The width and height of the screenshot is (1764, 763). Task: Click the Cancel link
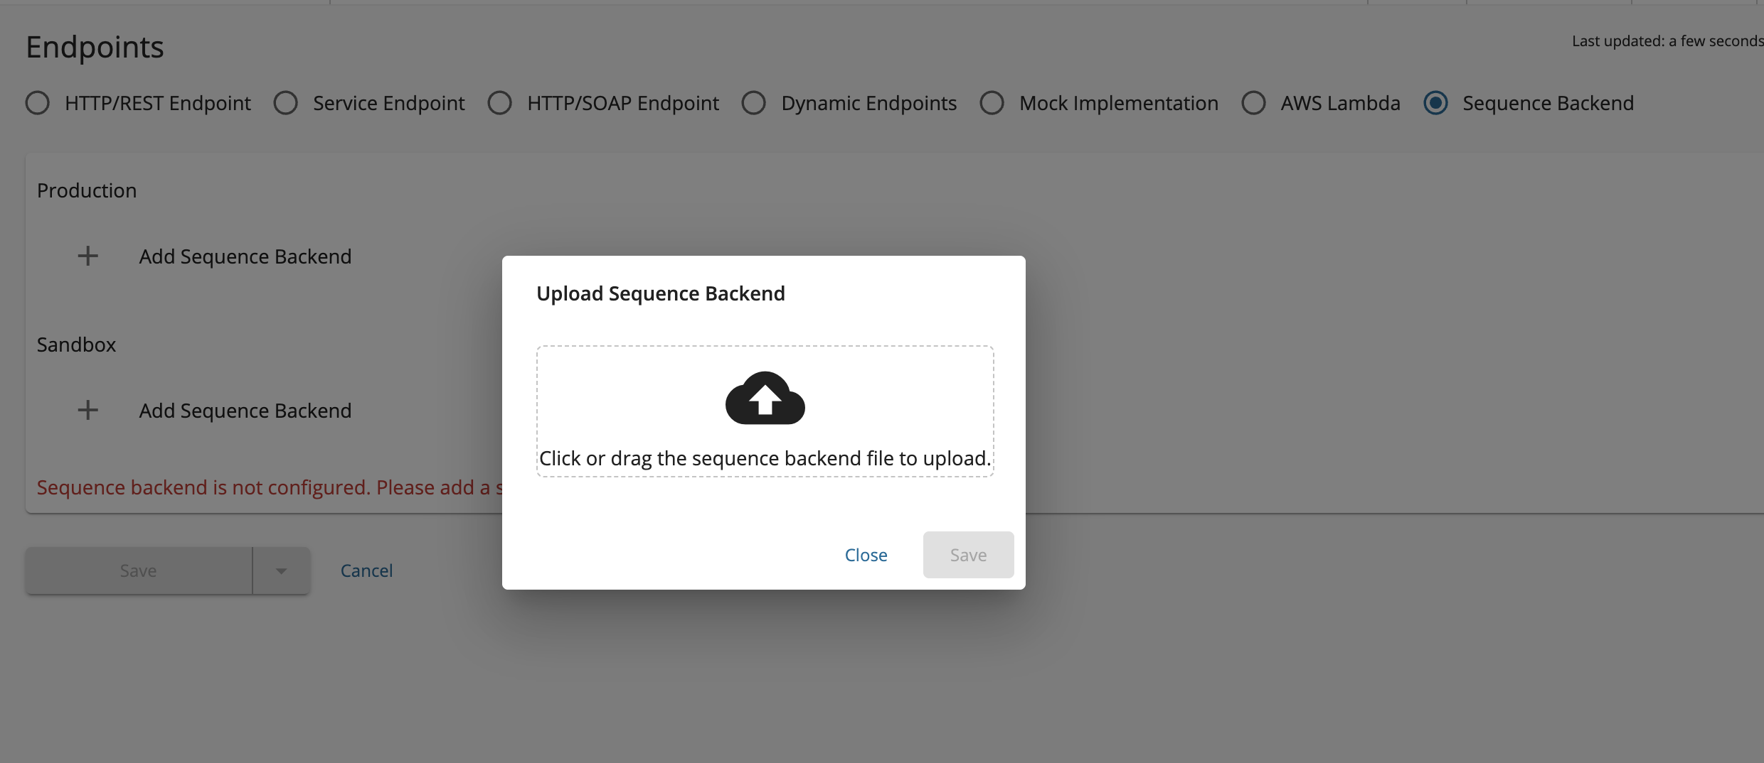tap(366, 570)
